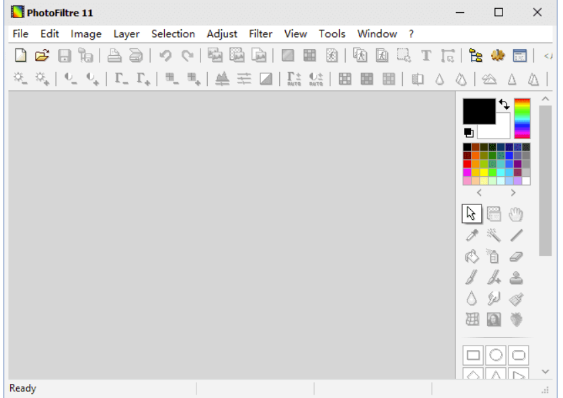
Task: Select the Magic wand tool
Action: [494, 235]
